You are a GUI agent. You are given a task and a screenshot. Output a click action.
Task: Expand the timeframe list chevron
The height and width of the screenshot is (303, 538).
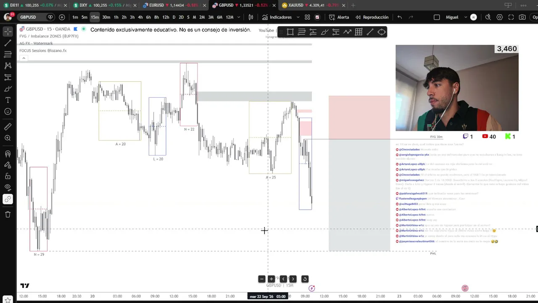point(239,17)
